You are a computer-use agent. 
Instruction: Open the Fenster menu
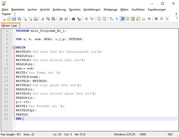6,14
